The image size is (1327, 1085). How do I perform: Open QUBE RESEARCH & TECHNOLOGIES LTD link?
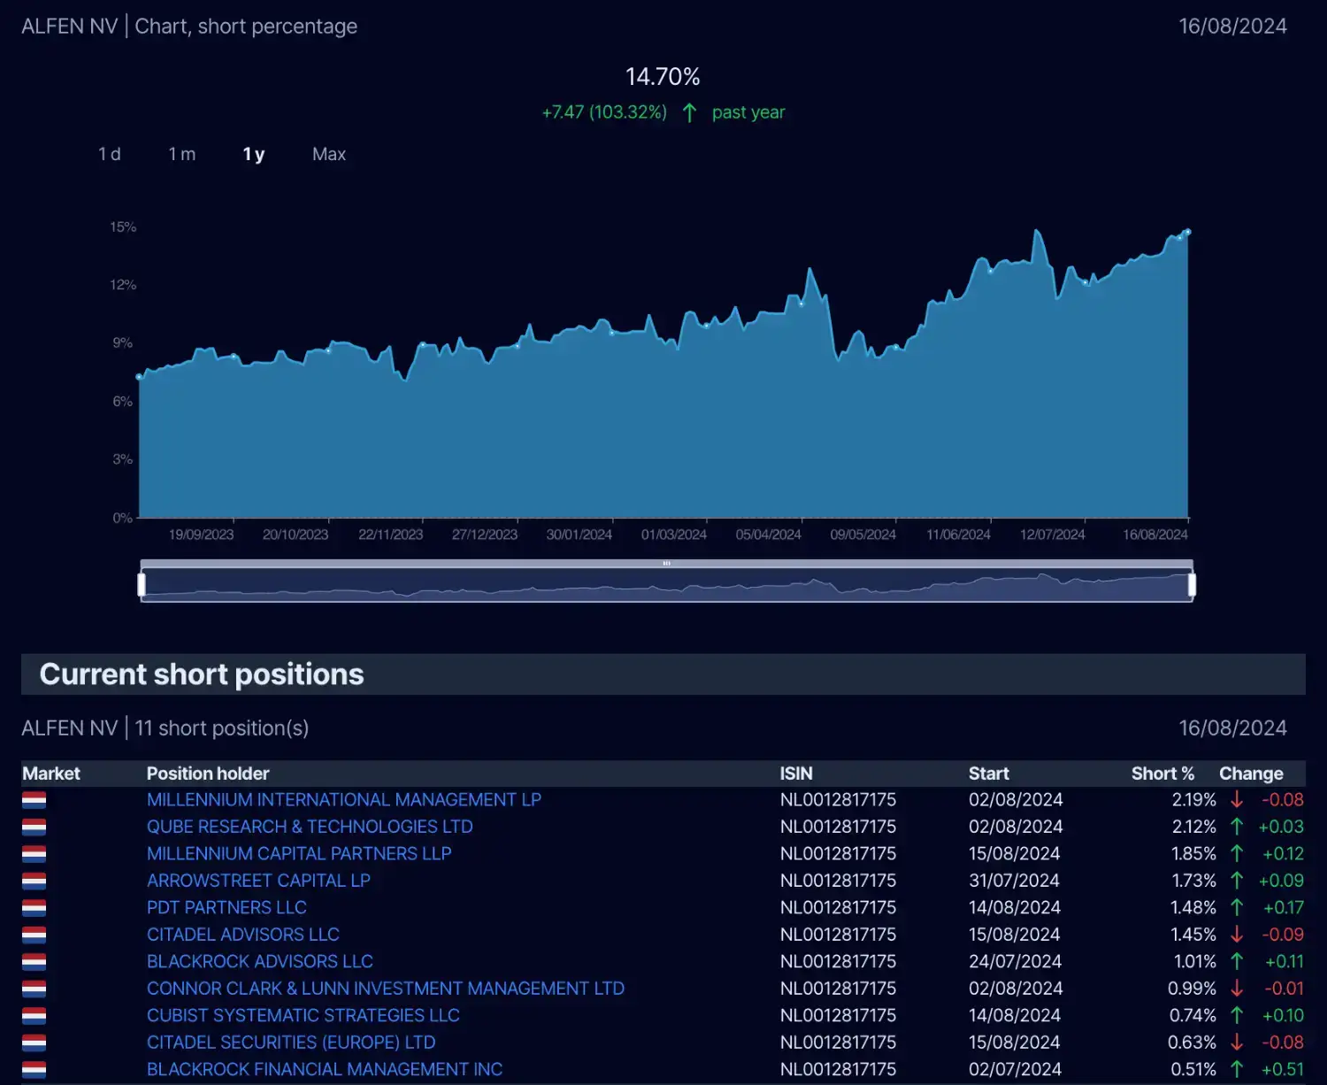(310, 827)
